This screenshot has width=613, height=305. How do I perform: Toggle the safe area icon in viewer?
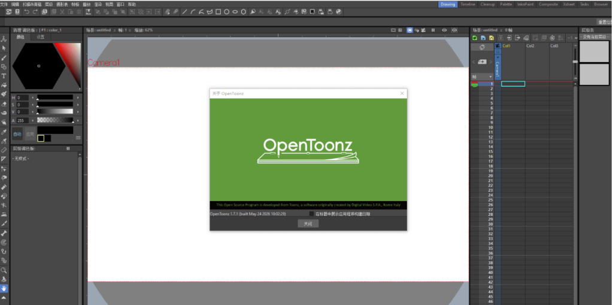pyautogui.click(x=393, y=30)
